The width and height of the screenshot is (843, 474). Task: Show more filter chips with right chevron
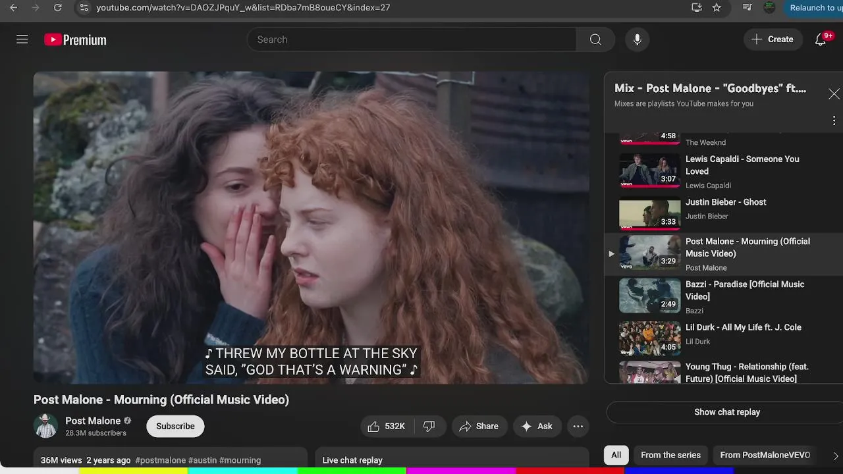[835, 456]
